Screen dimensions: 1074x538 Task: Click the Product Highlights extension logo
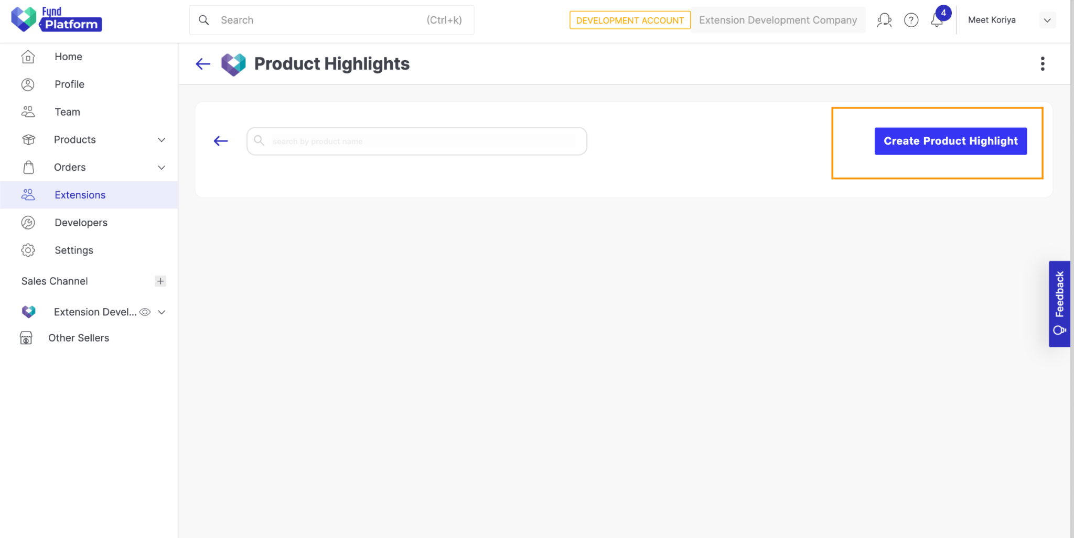(233, 64)
